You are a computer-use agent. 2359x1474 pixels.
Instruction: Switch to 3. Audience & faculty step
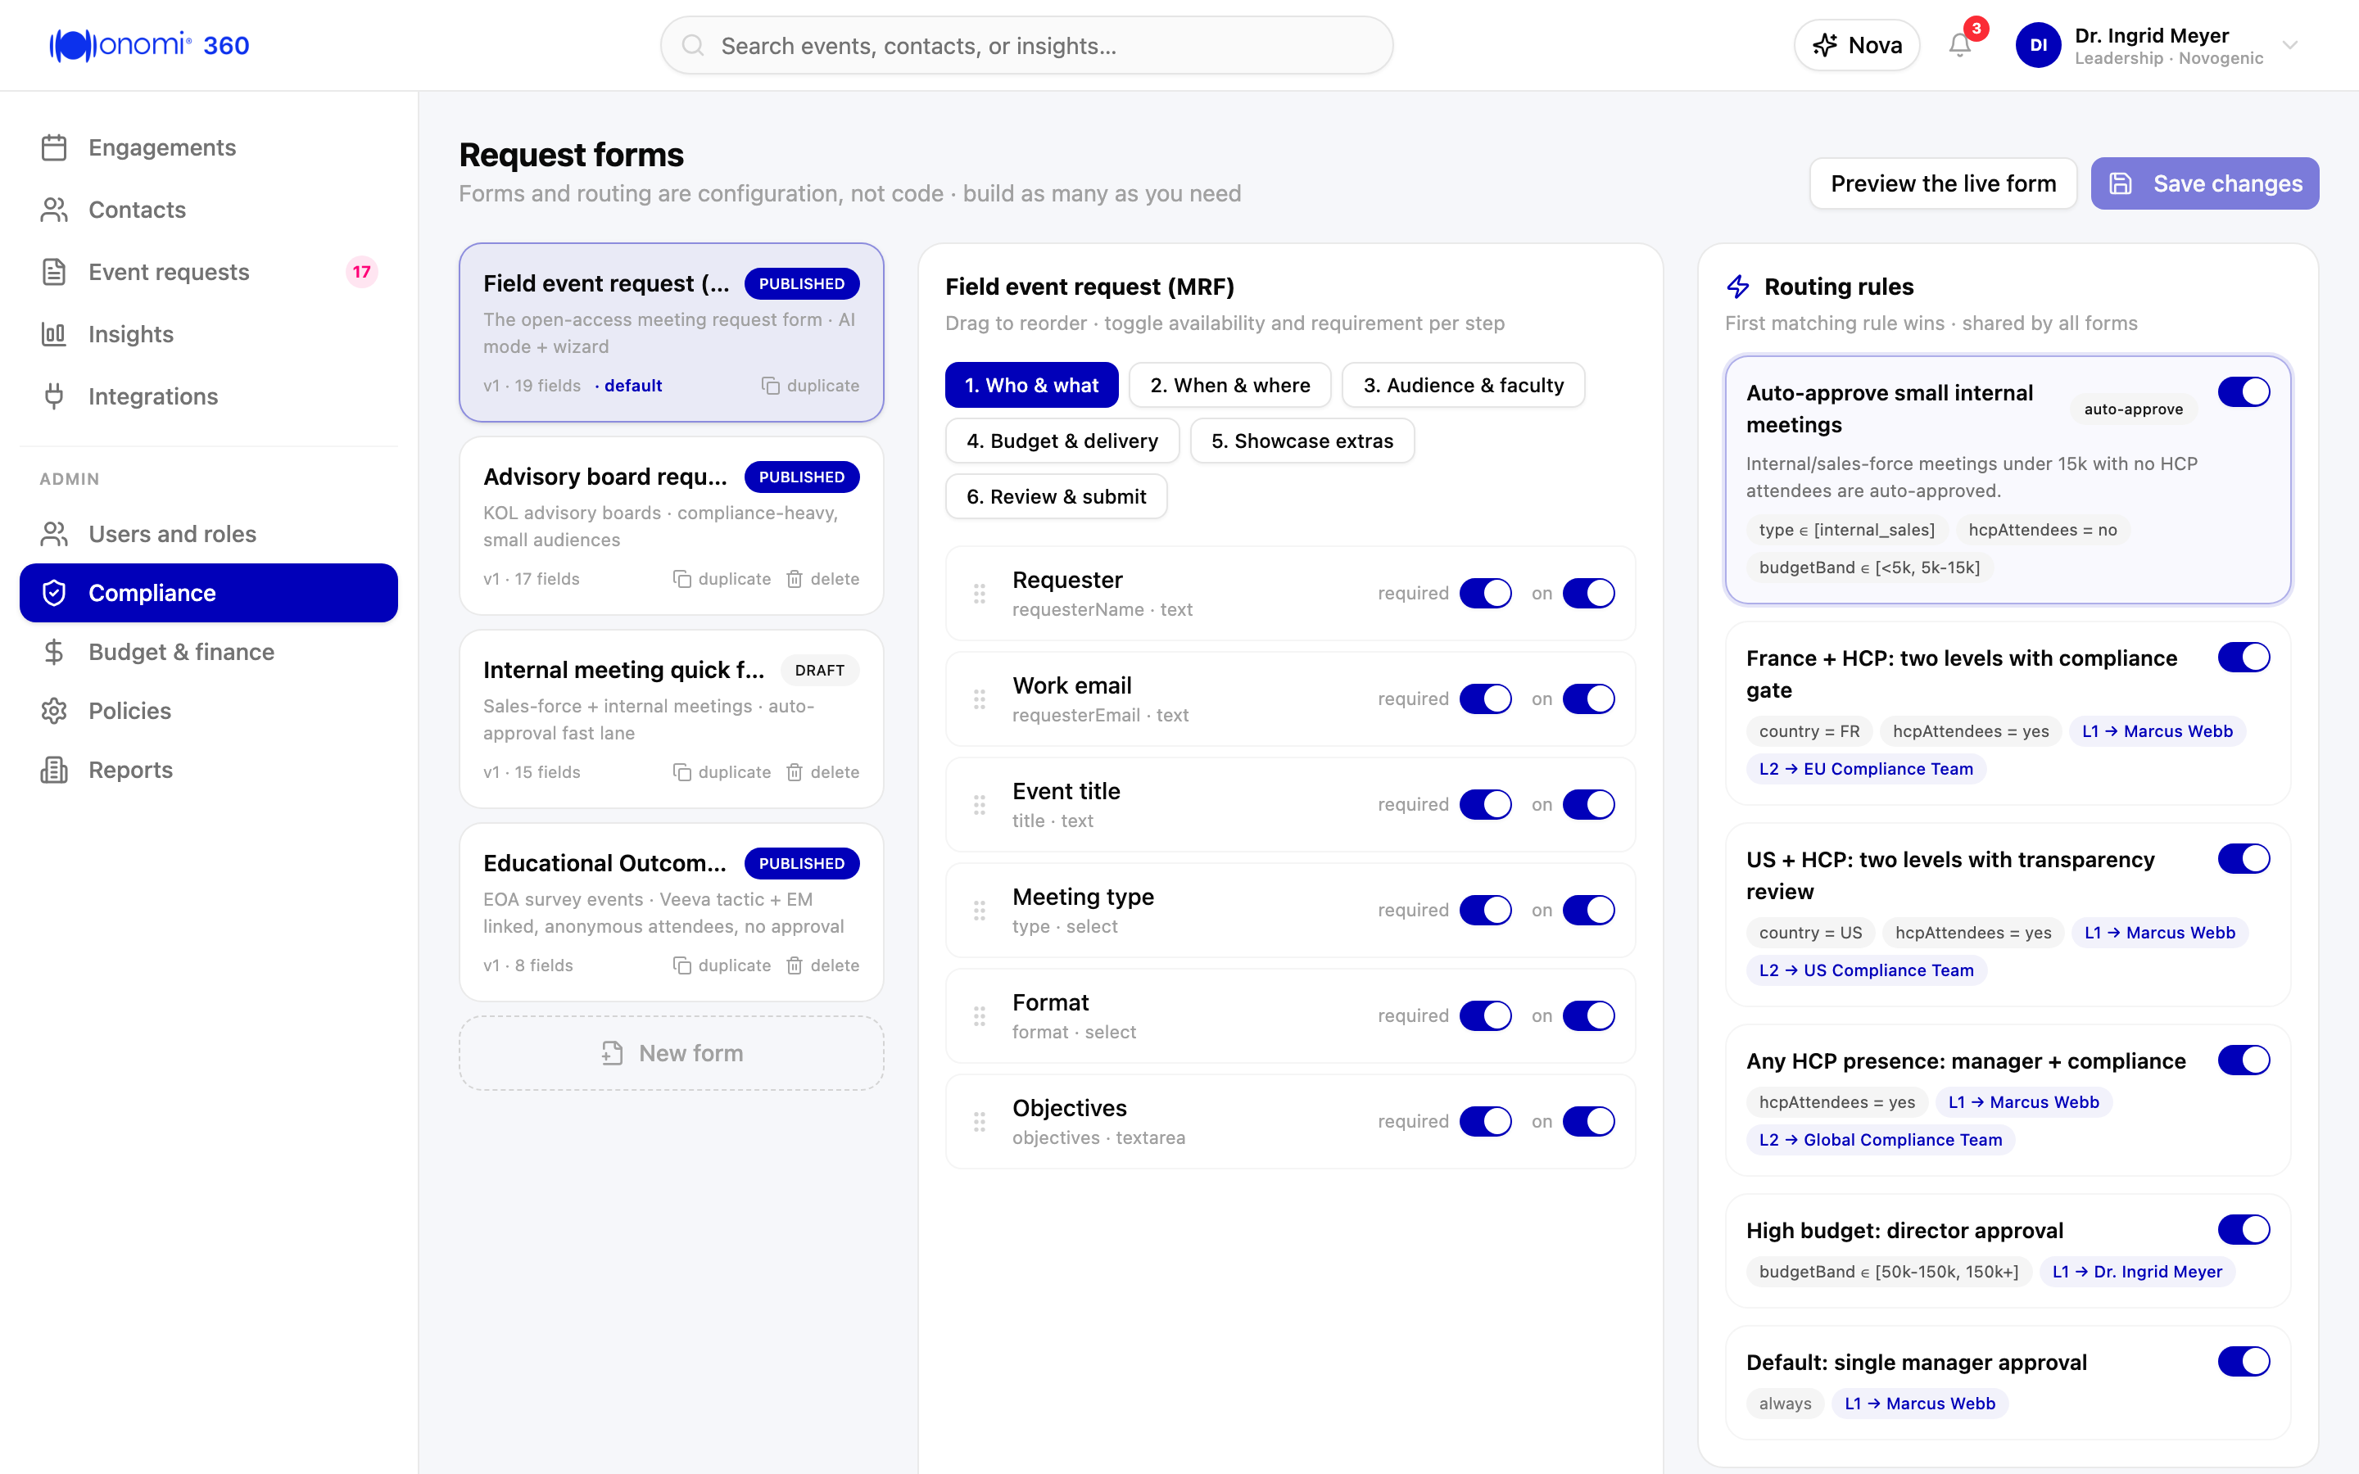pyautogui.click(x=1463, y=385)
